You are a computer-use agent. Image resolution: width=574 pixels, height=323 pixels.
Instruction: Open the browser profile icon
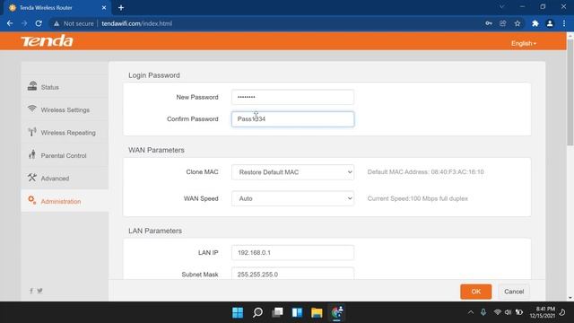(550, 23)
